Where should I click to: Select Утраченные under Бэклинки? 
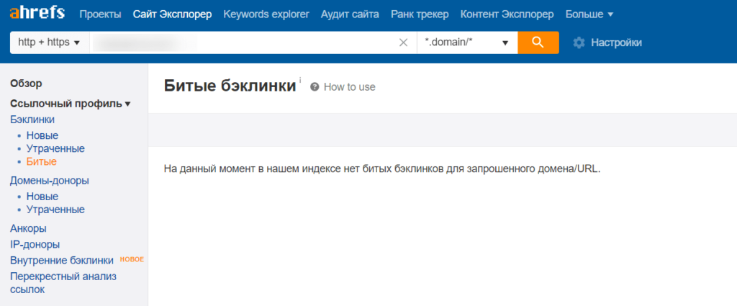click(55, 148)
